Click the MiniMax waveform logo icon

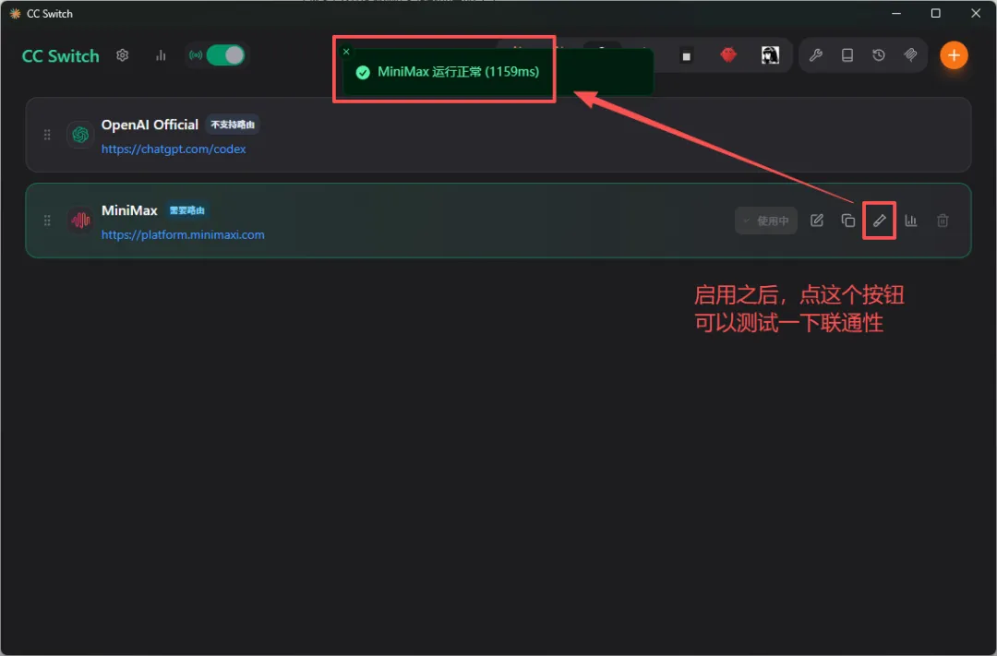pyautogui.click(x=80, y=221)
